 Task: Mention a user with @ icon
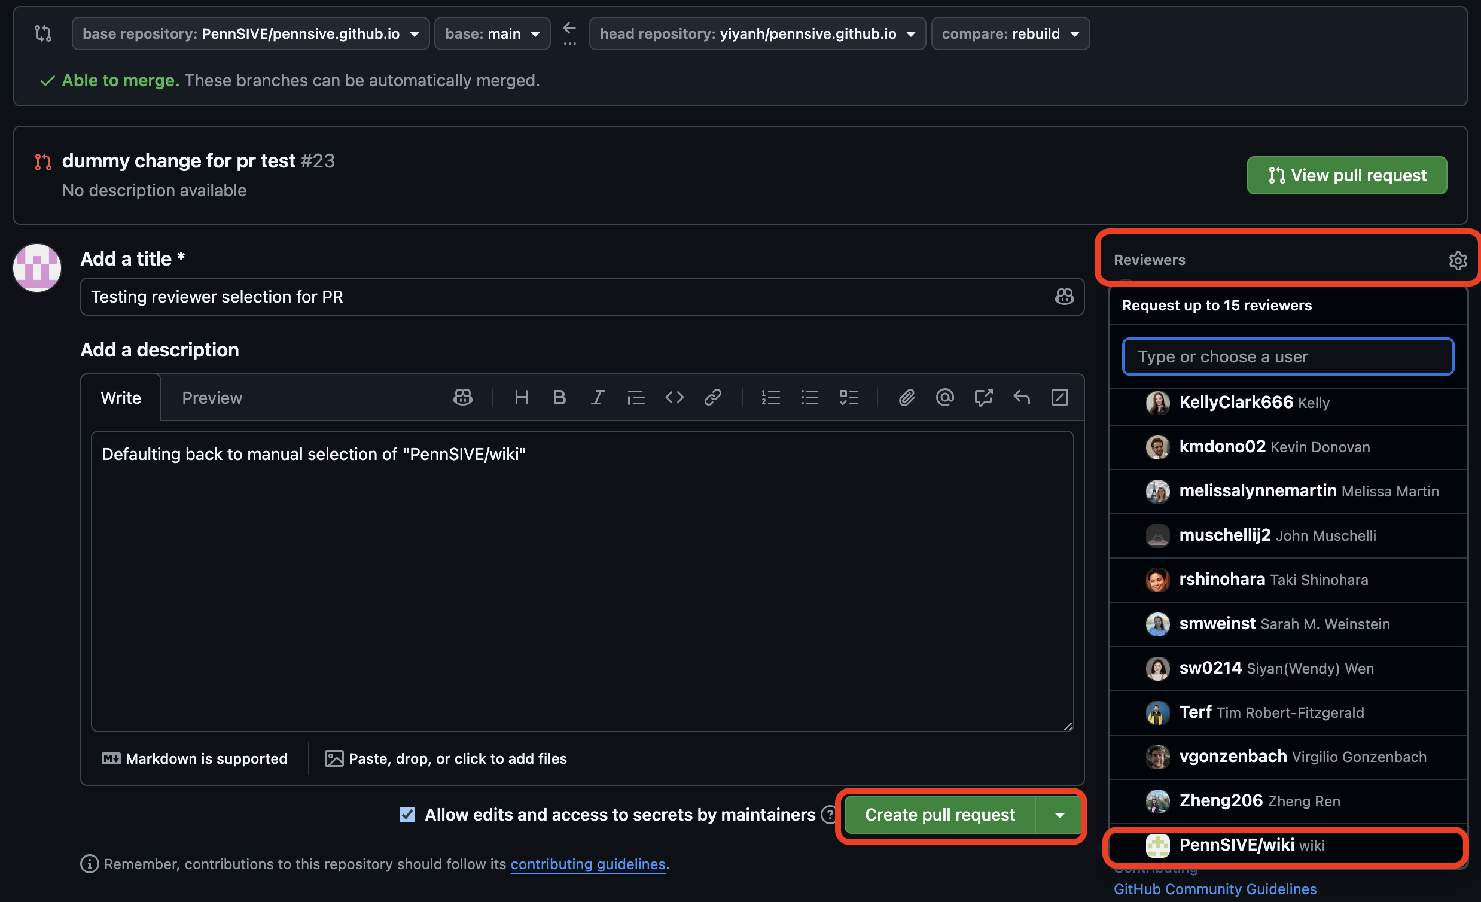(945, 397)
